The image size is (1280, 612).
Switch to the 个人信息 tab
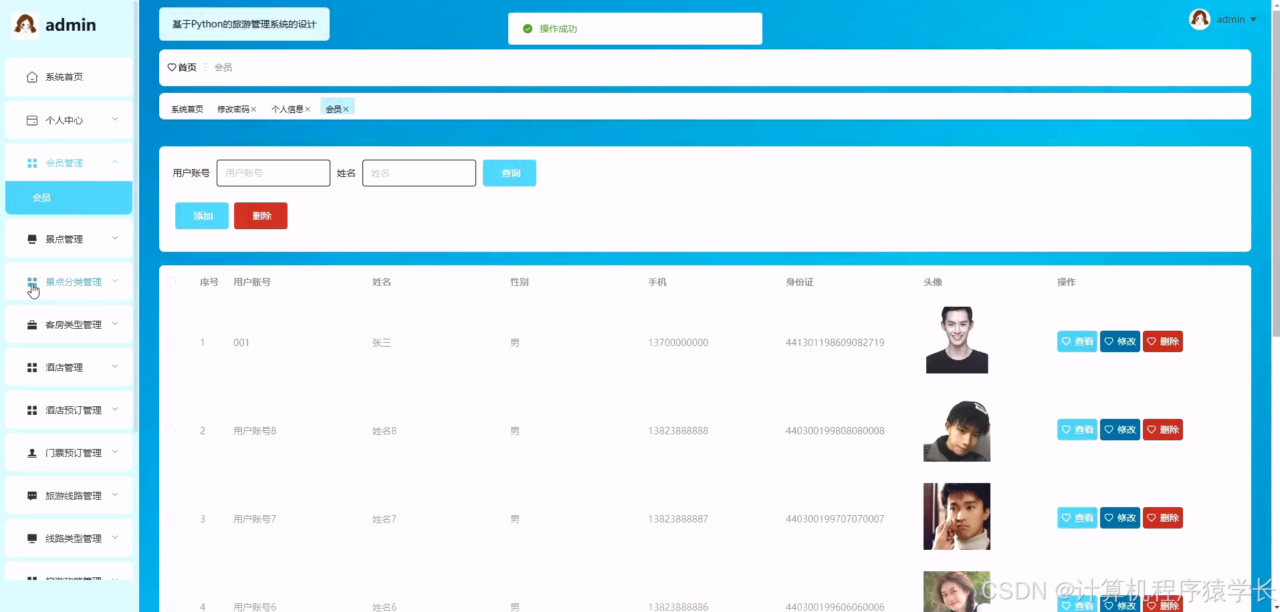288,110
